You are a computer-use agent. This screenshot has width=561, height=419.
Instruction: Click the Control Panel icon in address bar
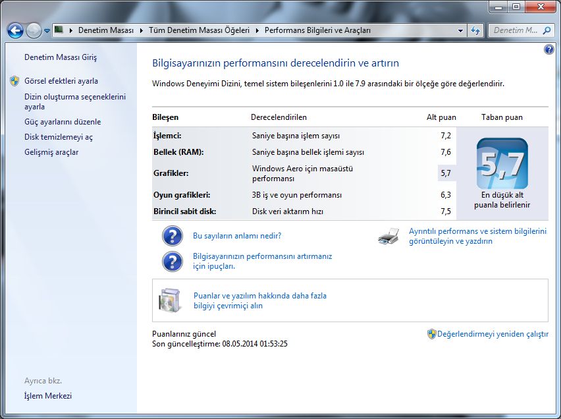pos(59,30)
